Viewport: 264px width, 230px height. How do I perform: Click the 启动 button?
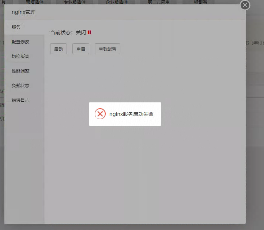point(59,49)
